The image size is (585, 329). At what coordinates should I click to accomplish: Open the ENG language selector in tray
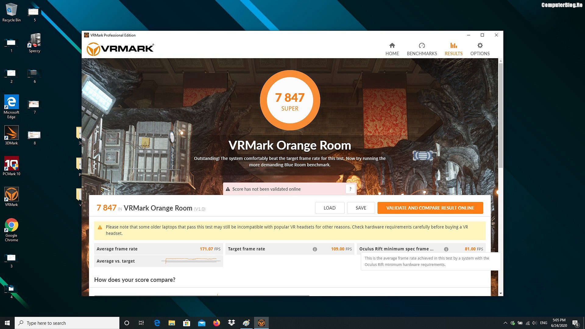click(544, 323)
